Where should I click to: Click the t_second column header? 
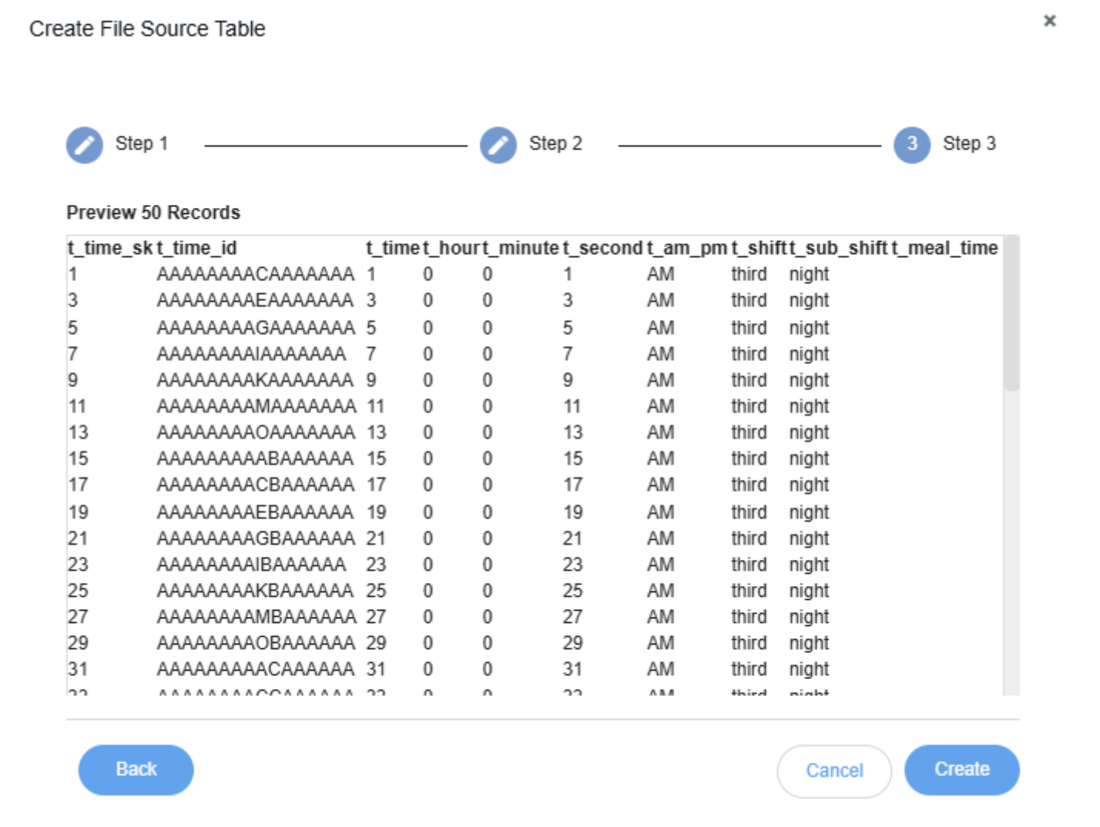pyautogui.click(x=602, y=248)
